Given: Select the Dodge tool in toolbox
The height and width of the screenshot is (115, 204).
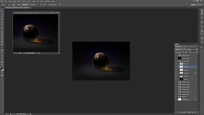Looking at the screenshot, I should coord(2,47).
